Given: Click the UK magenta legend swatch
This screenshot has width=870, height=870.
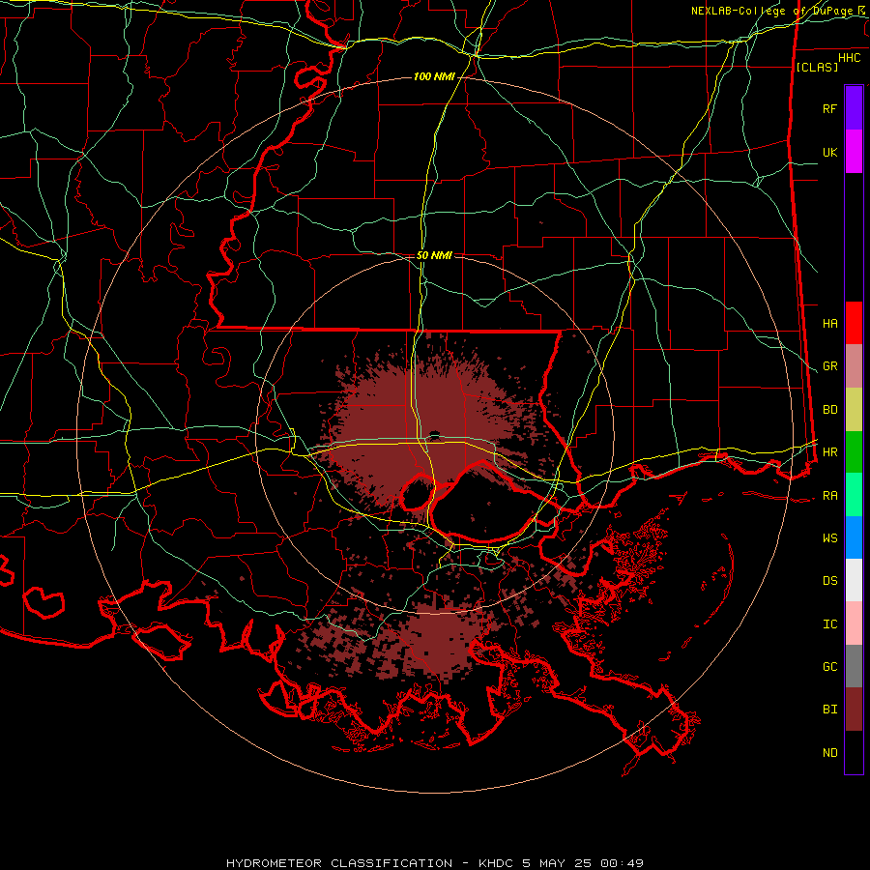Looking at the screenshot, I should [854, 152].
